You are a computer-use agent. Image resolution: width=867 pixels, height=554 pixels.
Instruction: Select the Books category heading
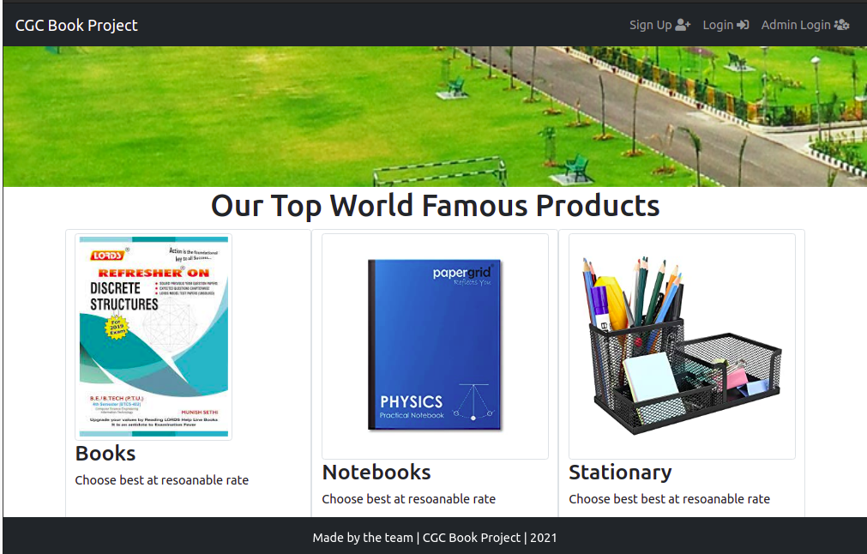coord(105,454)
